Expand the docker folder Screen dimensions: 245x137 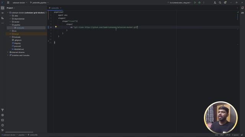click(10, 22)
